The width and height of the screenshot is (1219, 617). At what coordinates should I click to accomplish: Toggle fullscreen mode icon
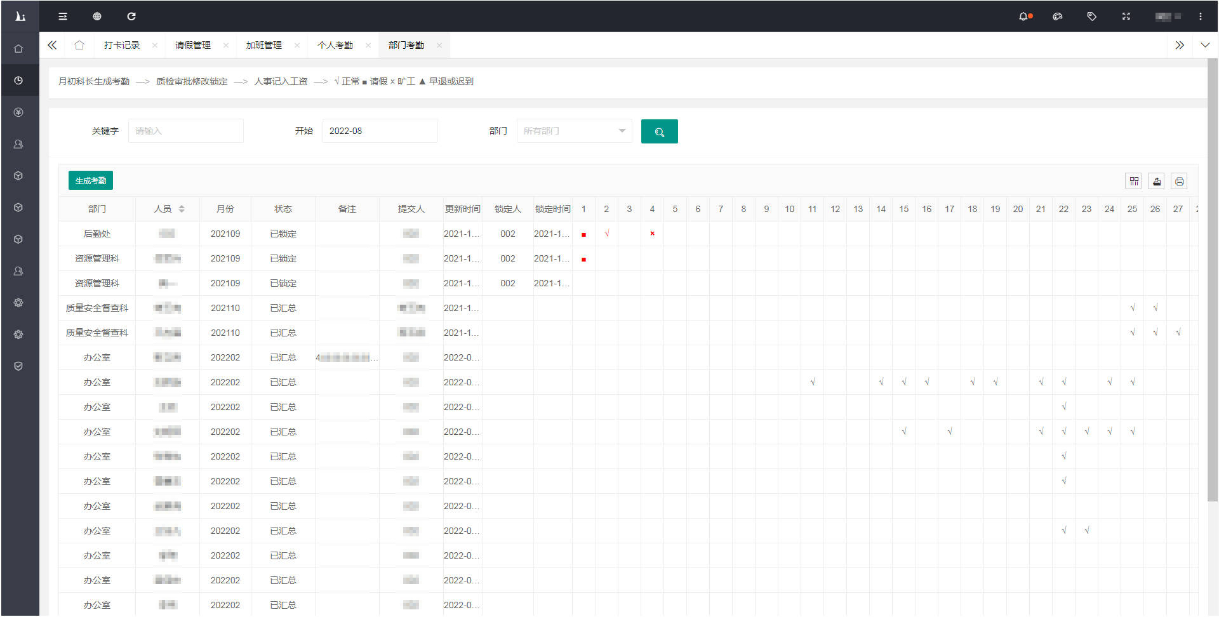pos(1126,17)
